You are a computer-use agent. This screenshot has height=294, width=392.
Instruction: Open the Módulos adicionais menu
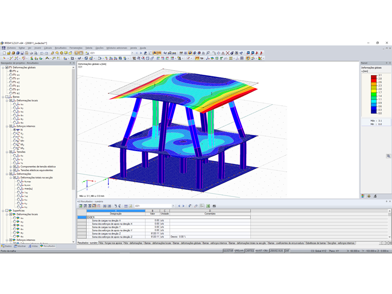click(x=117, y=48)
